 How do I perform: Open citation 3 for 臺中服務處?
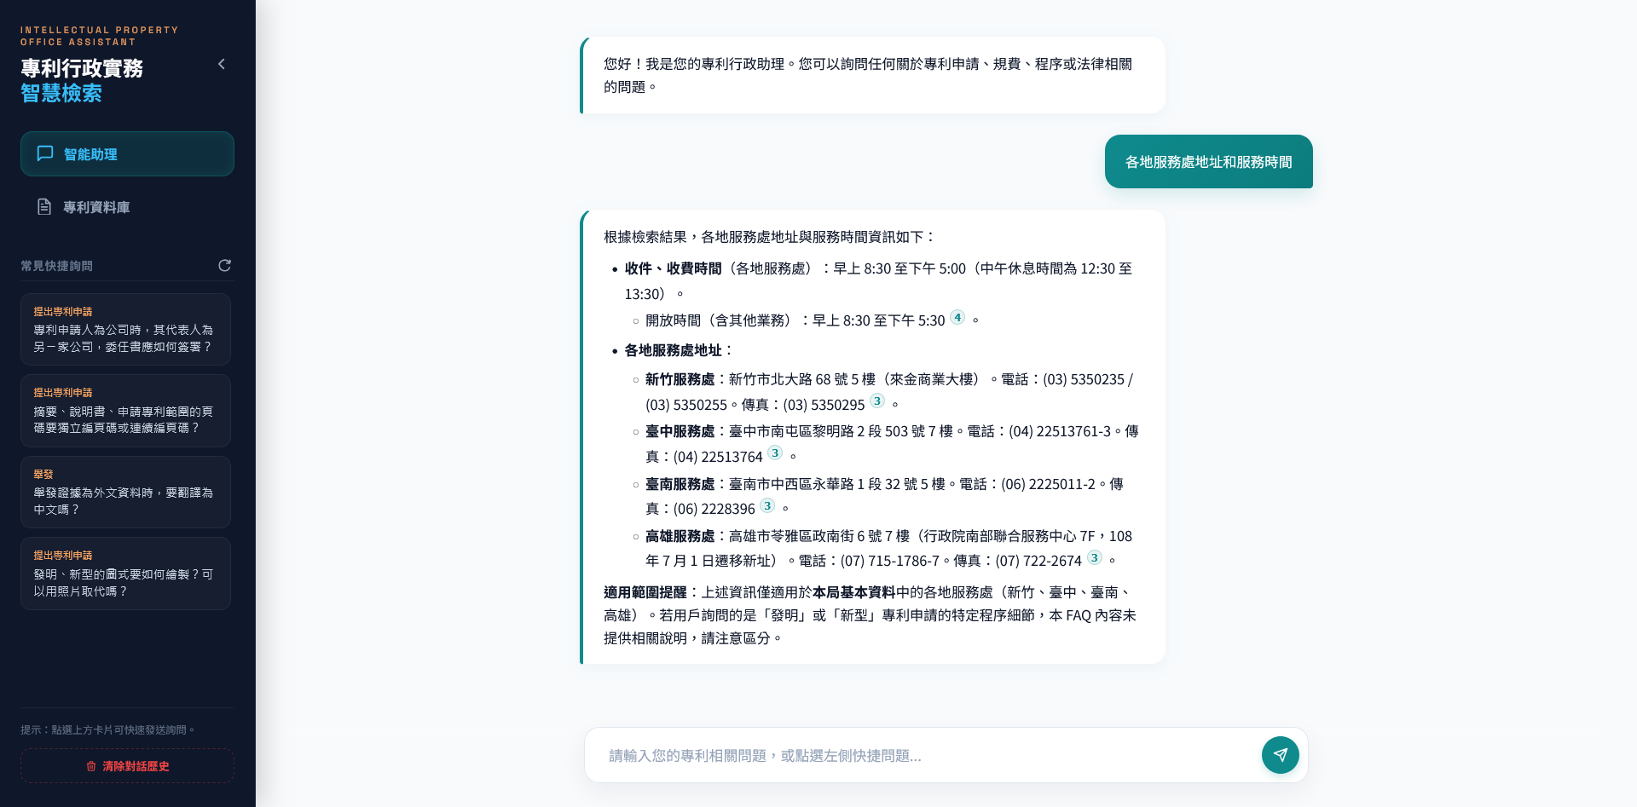(775, 452)
